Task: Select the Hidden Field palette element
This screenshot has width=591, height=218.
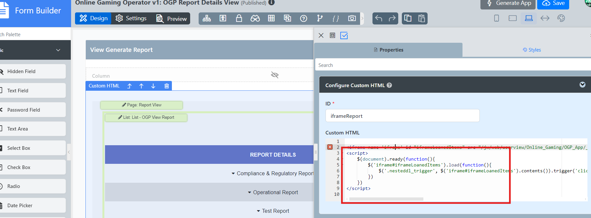Action: 33,71
